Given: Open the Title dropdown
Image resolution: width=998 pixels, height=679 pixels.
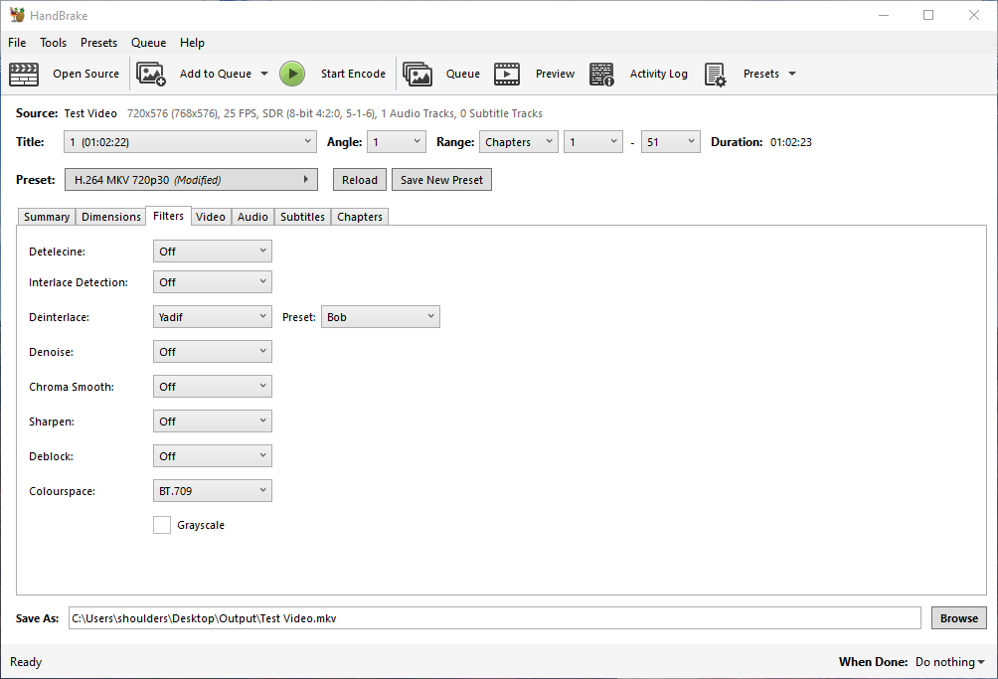Looking at the screenshot, I should tap(190, 142).
